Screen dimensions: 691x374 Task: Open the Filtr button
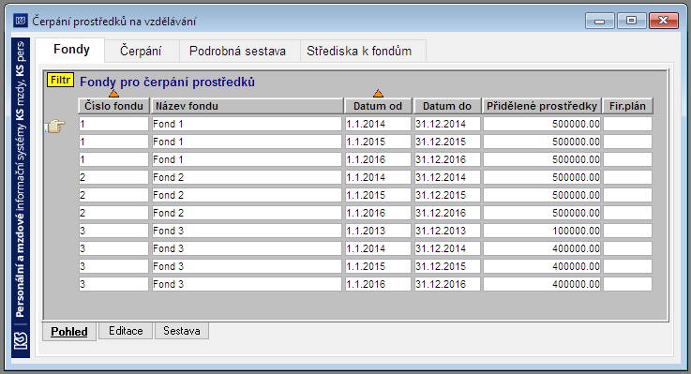[60, 81]
